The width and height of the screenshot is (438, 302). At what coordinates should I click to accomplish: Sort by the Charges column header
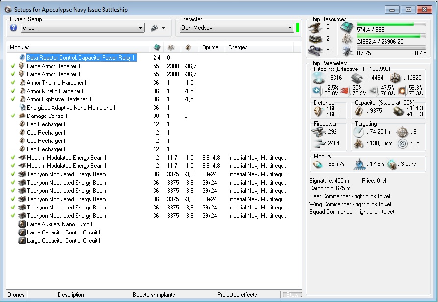point(238,47)
